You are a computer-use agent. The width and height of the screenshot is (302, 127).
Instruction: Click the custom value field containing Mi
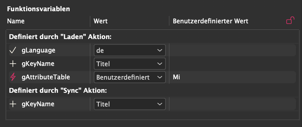(232, 77)
